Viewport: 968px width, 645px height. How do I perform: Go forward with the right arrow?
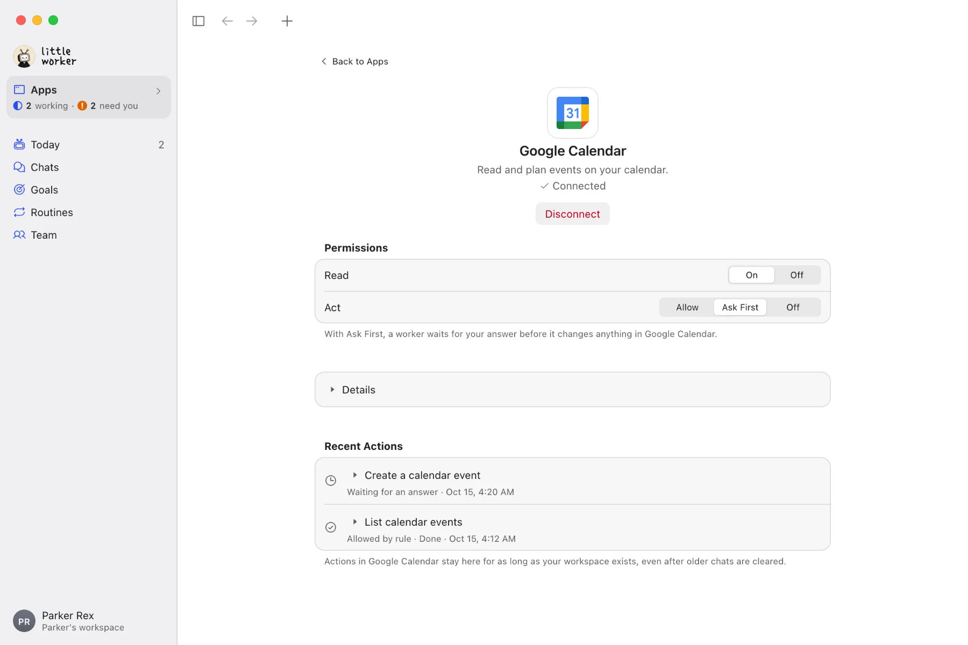[252, 21]
